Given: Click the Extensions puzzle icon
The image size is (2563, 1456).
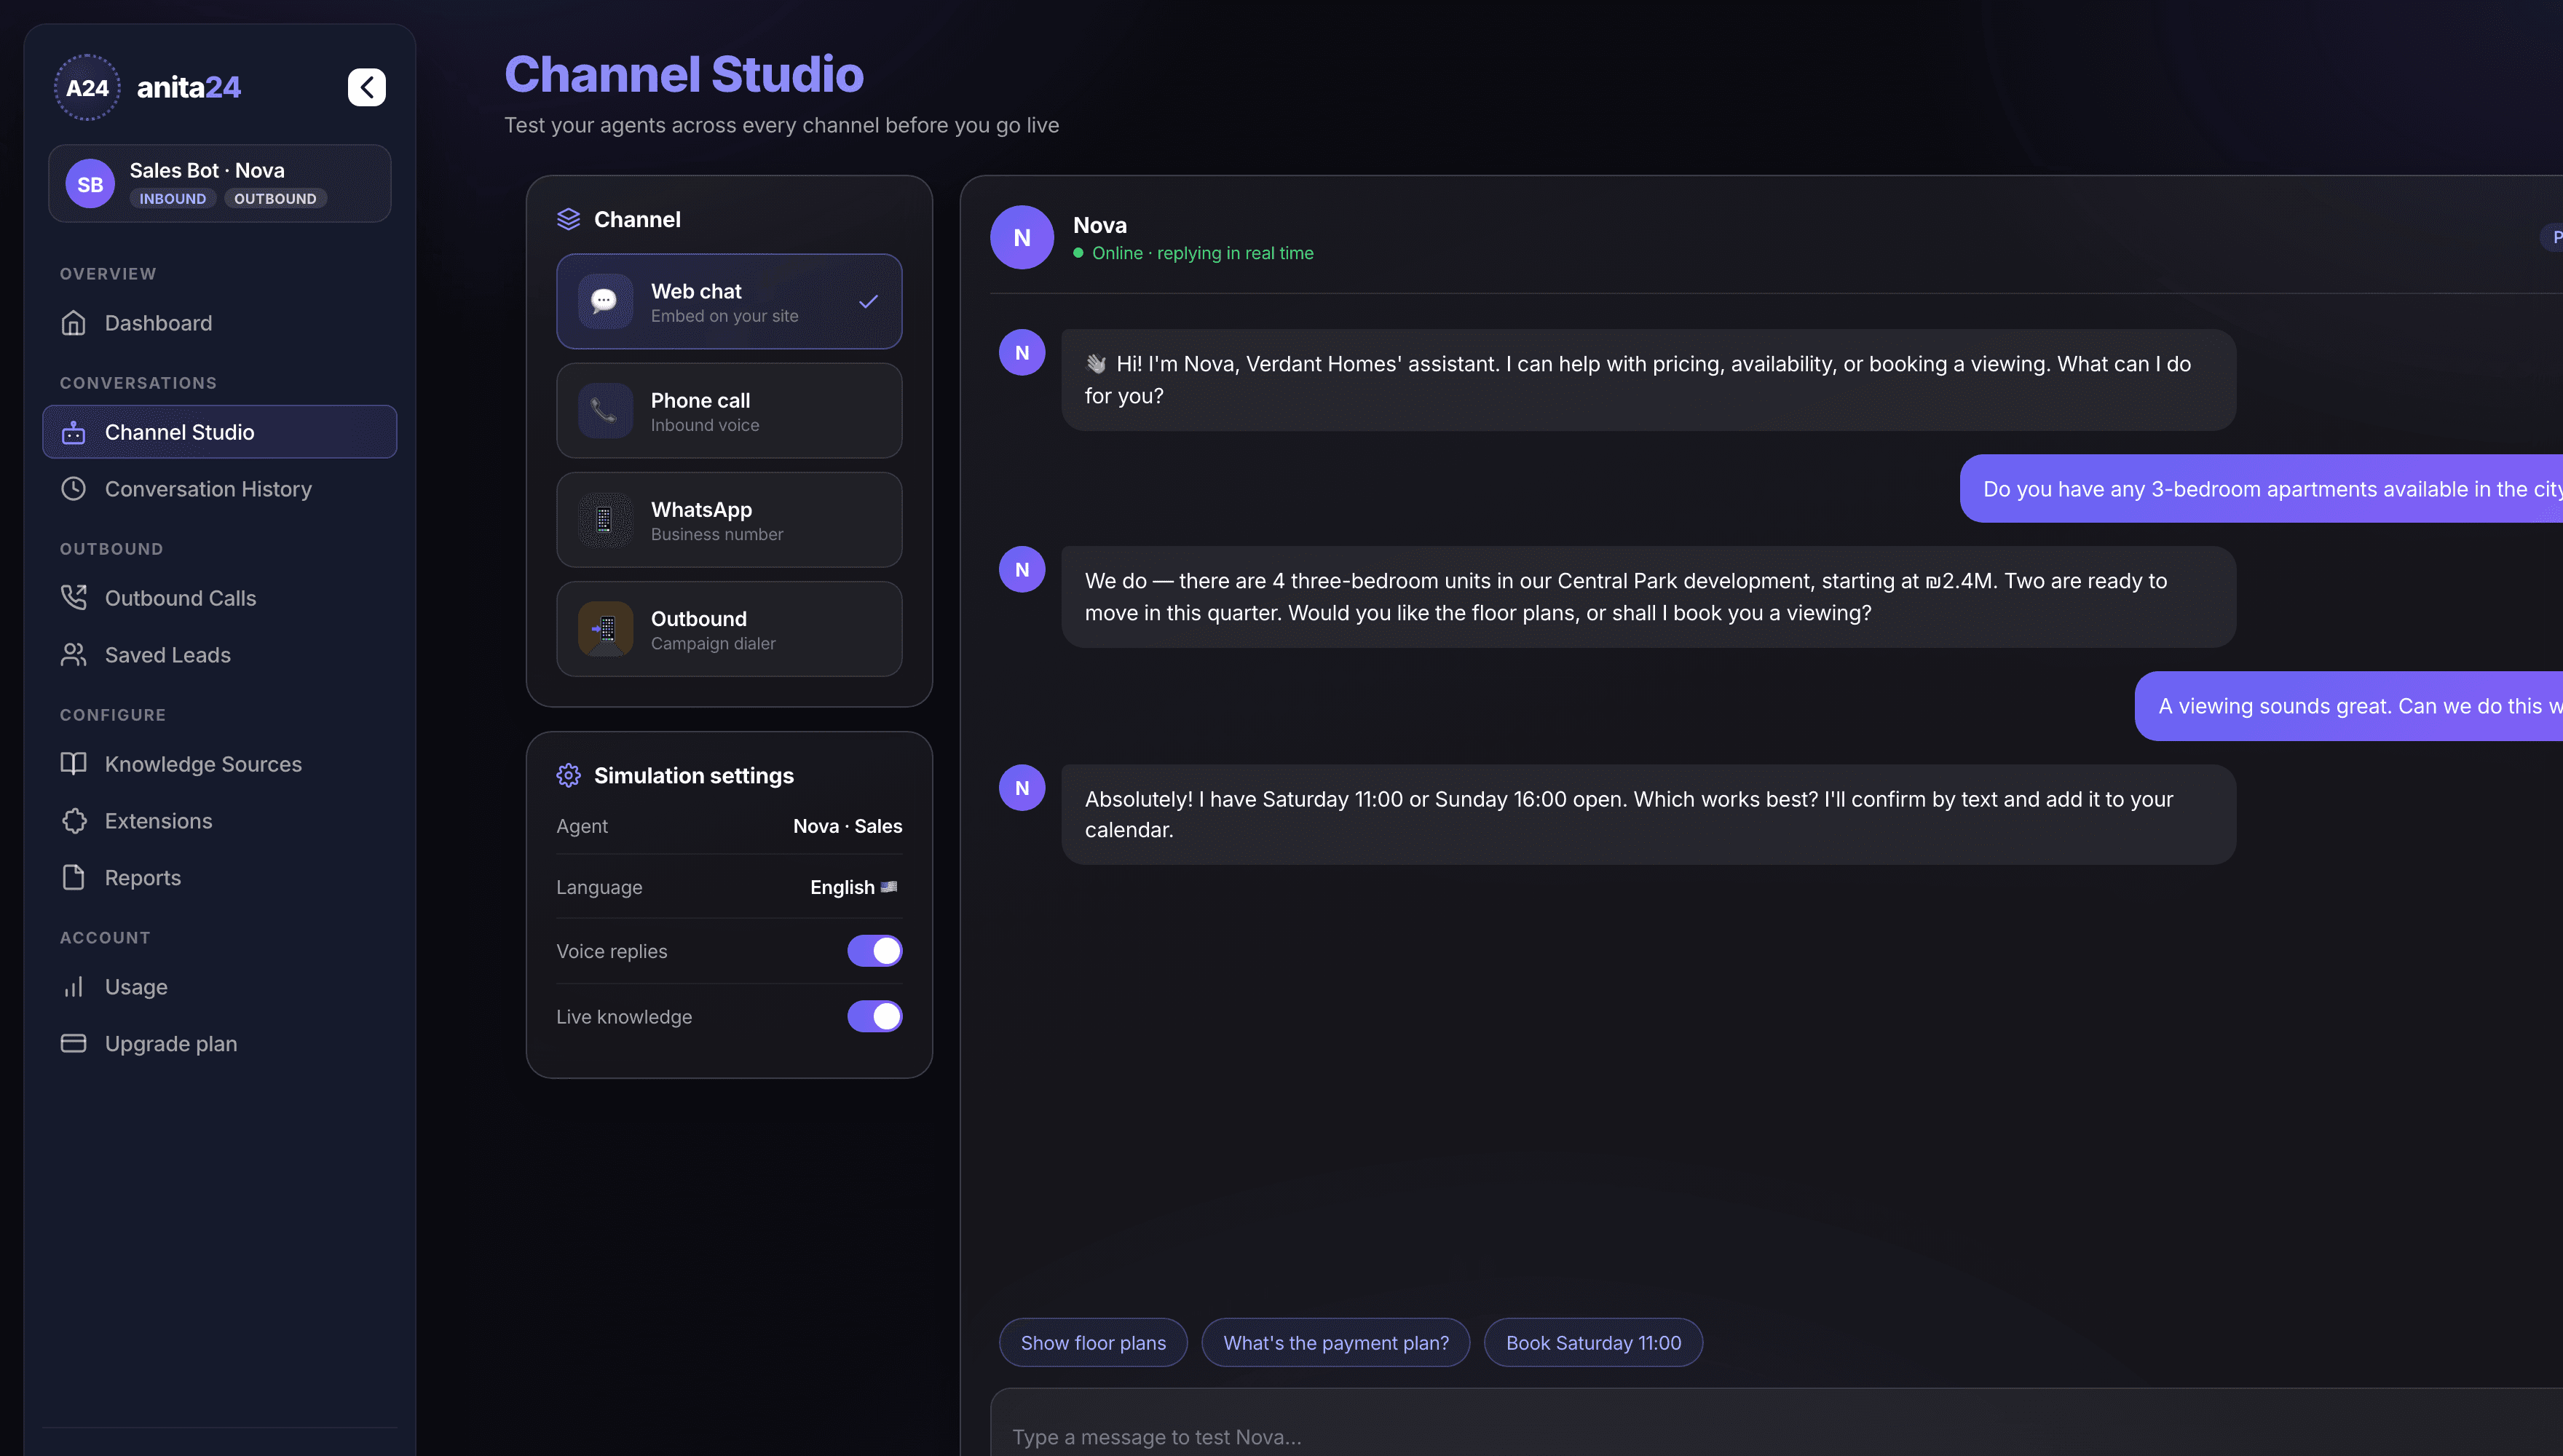Looking at the screenshot, I should (x=73, y=821).
